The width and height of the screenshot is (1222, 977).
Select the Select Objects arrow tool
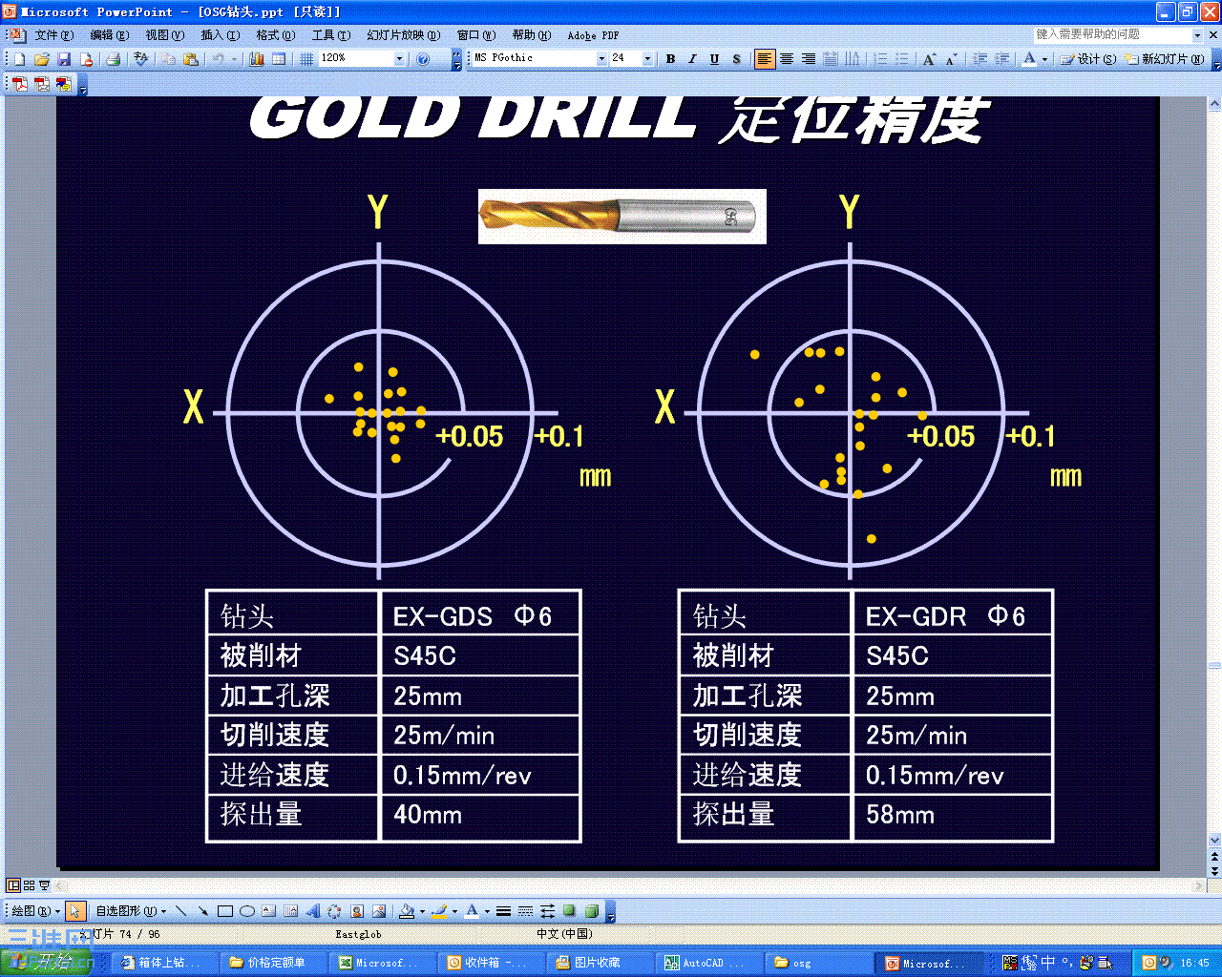coord(75,911)
